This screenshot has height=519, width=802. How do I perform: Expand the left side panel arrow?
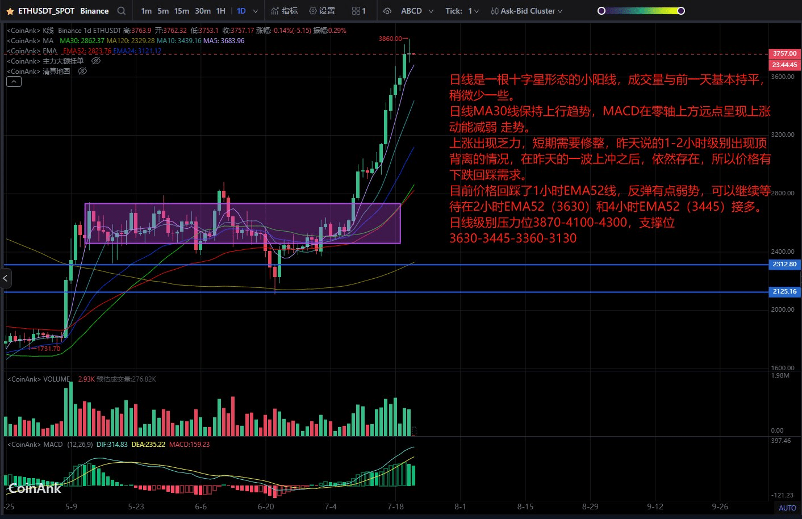(x=5, y=278)
